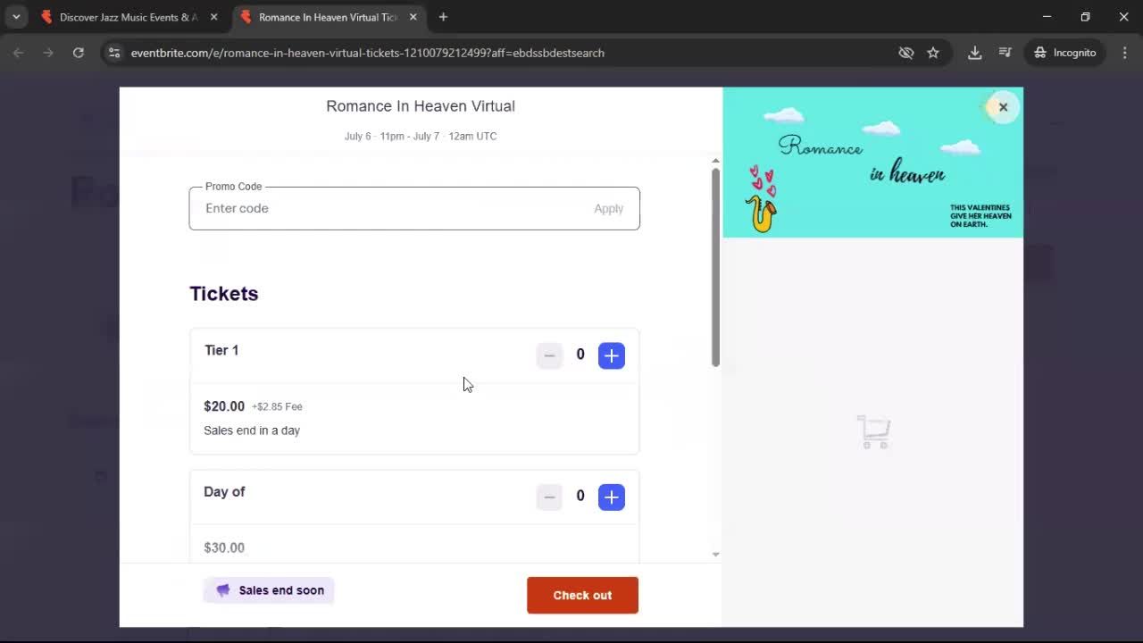Click the Tier 1 ticket name
The image size is (1143, 643).
coord(221,350)
